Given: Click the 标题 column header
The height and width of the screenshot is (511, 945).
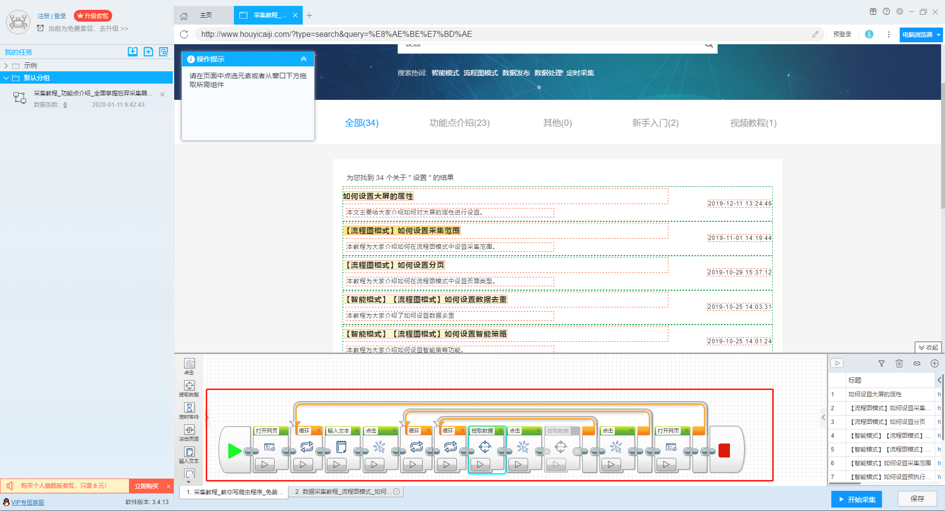Looking at the screenshot, I should [889, 380].
